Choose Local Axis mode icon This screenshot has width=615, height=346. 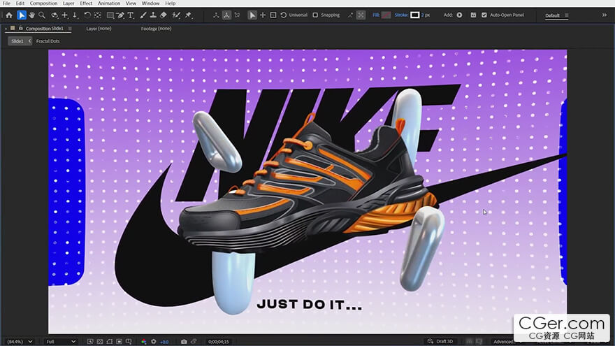[216, 15]
